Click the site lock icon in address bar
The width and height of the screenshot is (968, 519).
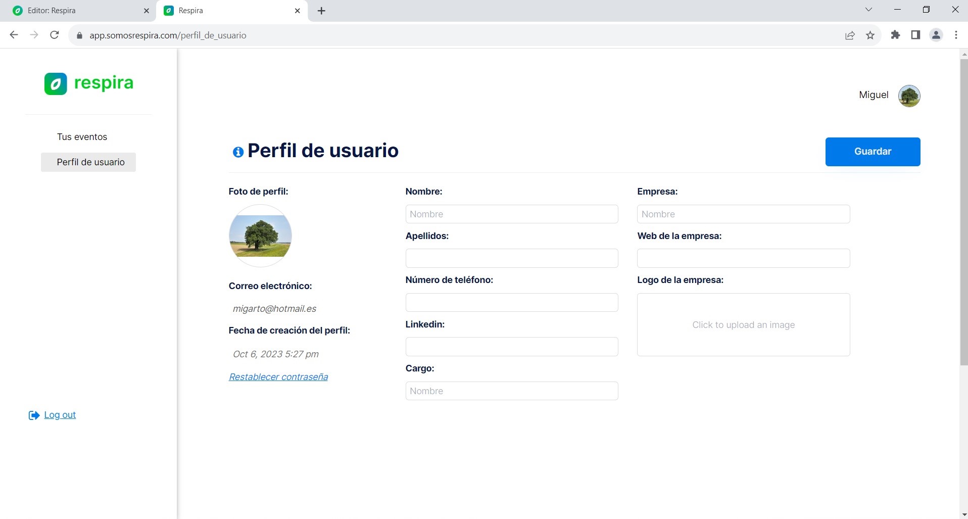pyautogui.click(x=79, y=35)
